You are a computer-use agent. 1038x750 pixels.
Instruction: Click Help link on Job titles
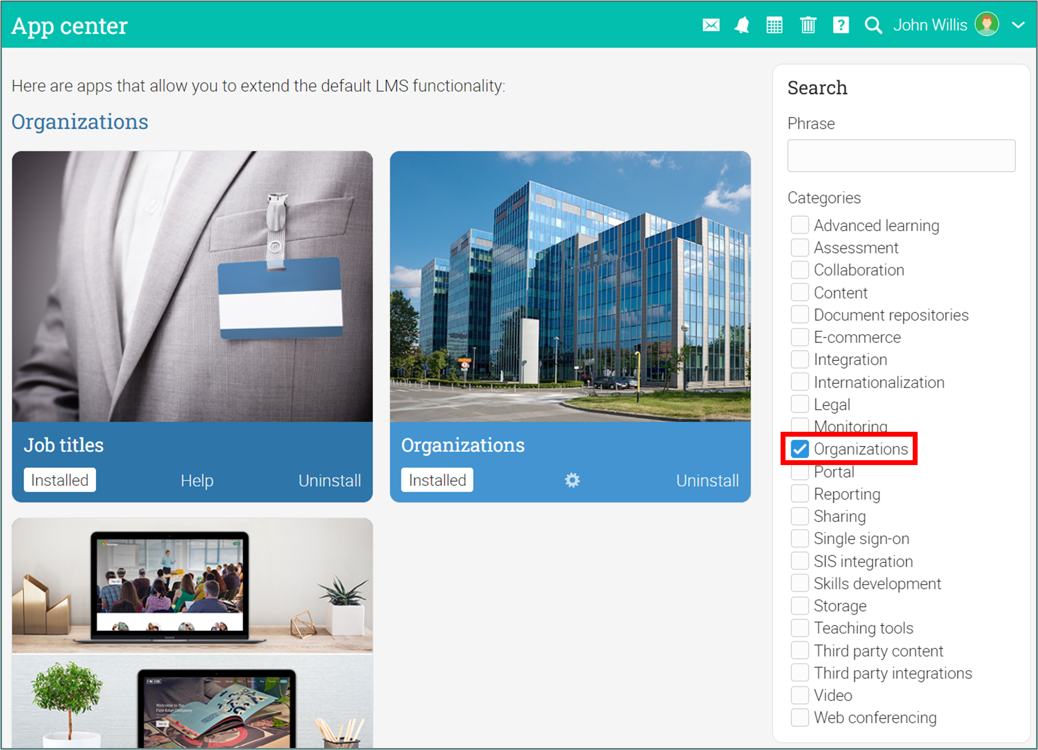pyautogui.click(x=197, y=481)
